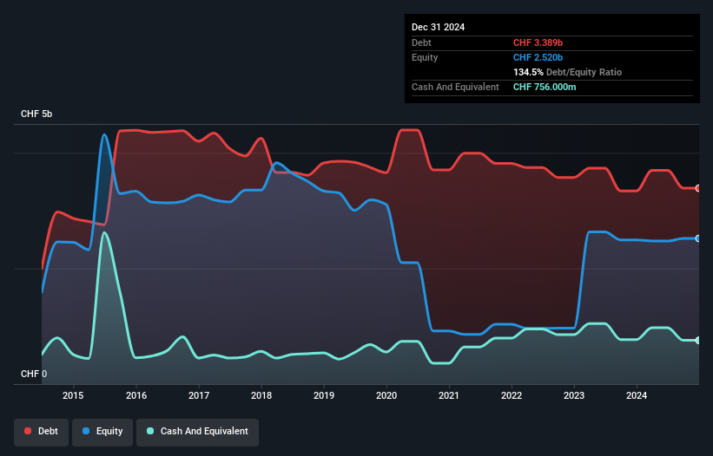Viewport: 713px width, 456px height.
Task: Click the 2017 x-axis label
Action: tap(199, 395)
